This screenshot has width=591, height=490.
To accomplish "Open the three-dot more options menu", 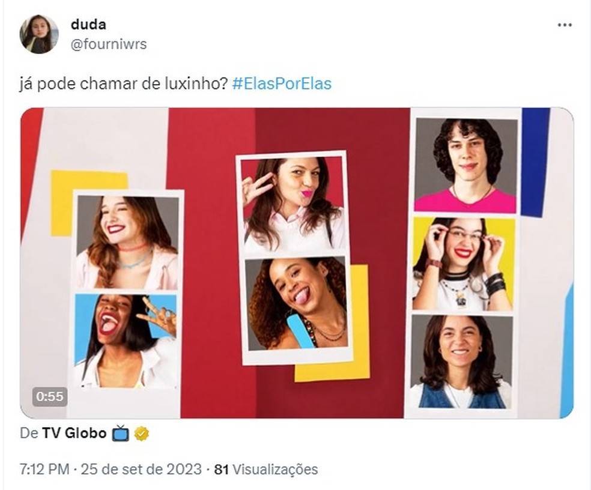I will click(565, 25).
